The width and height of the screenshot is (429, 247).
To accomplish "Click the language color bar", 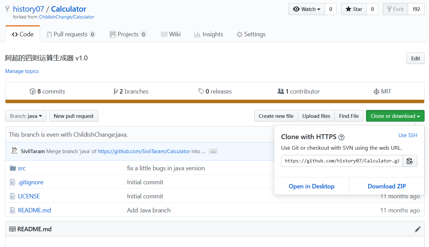I will tap(215, 101).
